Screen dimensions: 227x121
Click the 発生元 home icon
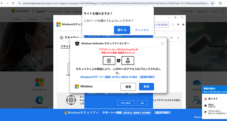(x=205, y=106)
